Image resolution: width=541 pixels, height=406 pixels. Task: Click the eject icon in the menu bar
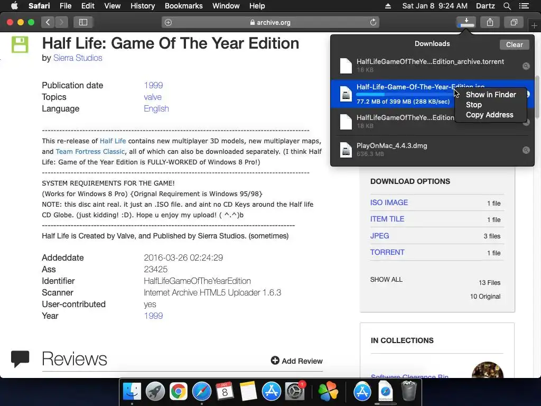click(x=388, y=6)
